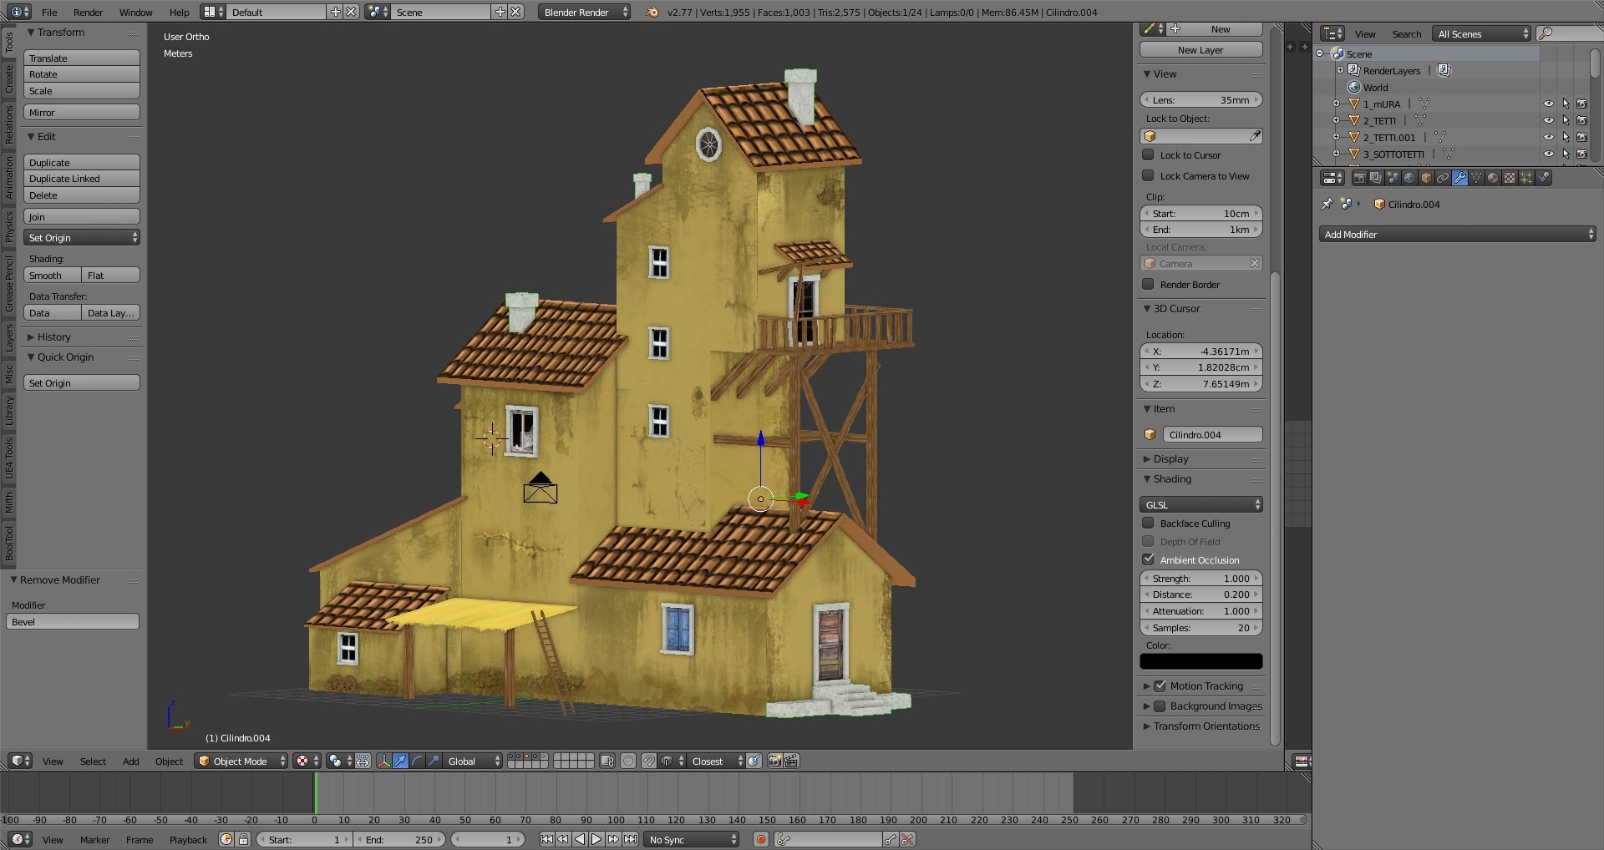Select the scale manipulator icon

point(434,761)
